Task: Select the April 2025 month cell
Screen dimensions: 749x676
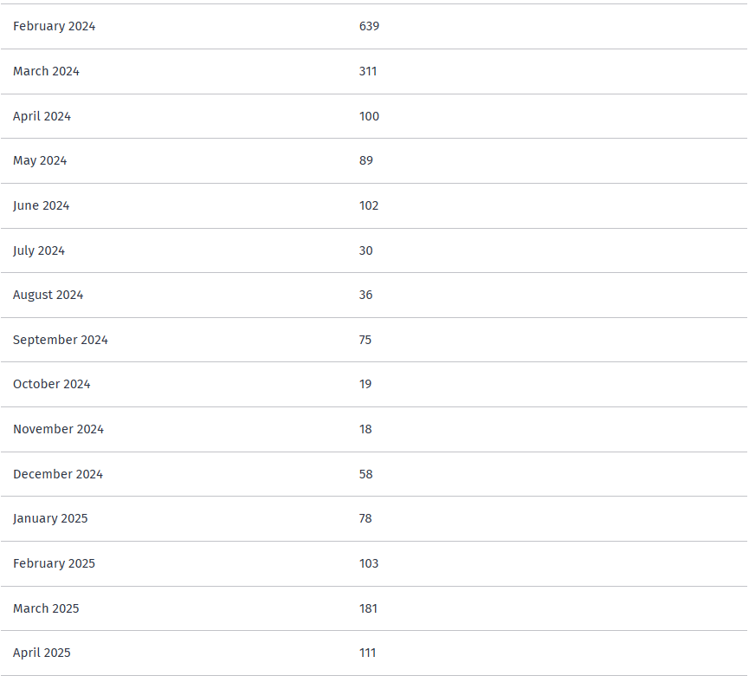Action: (42, 653)
